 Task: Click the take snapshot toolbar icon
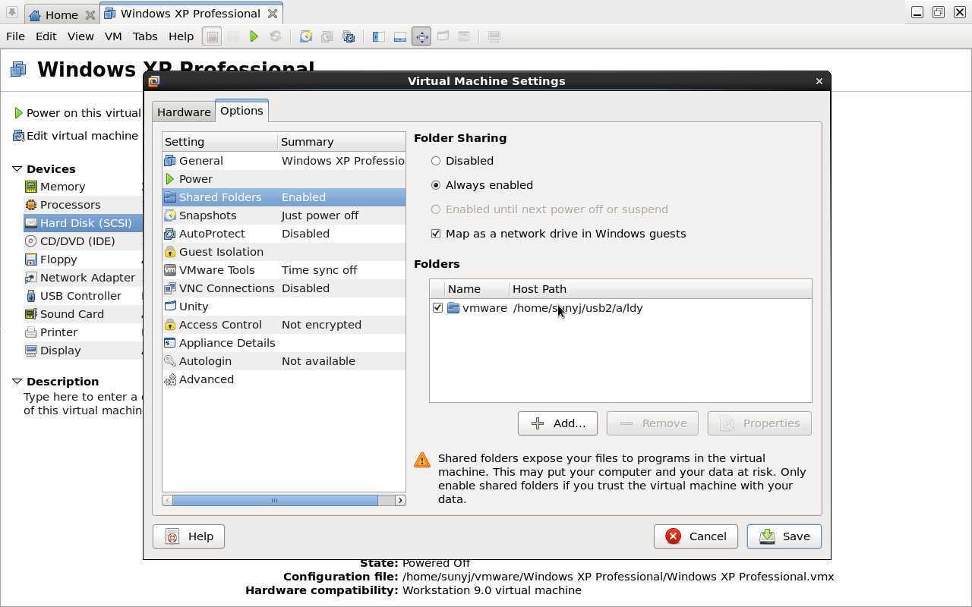306,36
